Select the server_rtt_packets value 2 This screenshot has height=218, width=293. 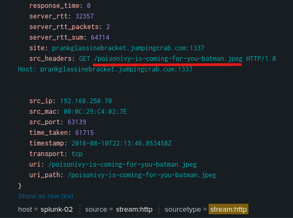108,27
